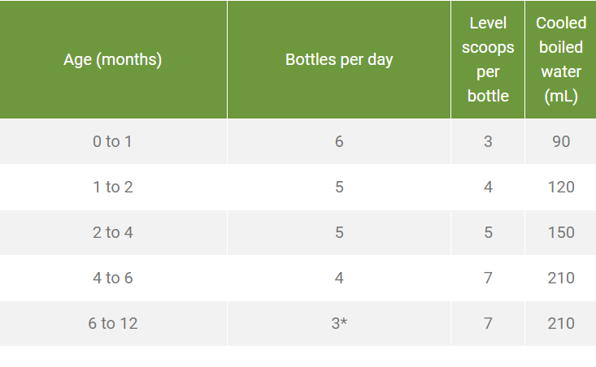Image resolution: width=596 pixels, height=367 pixels.
Task: Select the 4 to 6 age cell
Action: point(113,278)
